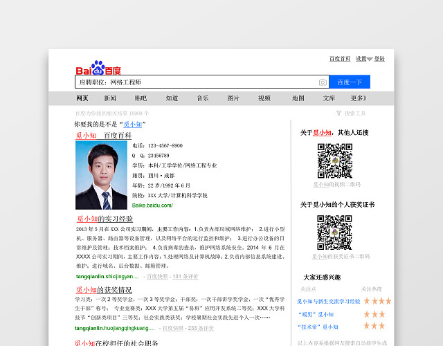This screenshot has height=346, width=443.
Task: Click the tangqianlin.huojiangqingkuang URL
Action: pos(115,328)
